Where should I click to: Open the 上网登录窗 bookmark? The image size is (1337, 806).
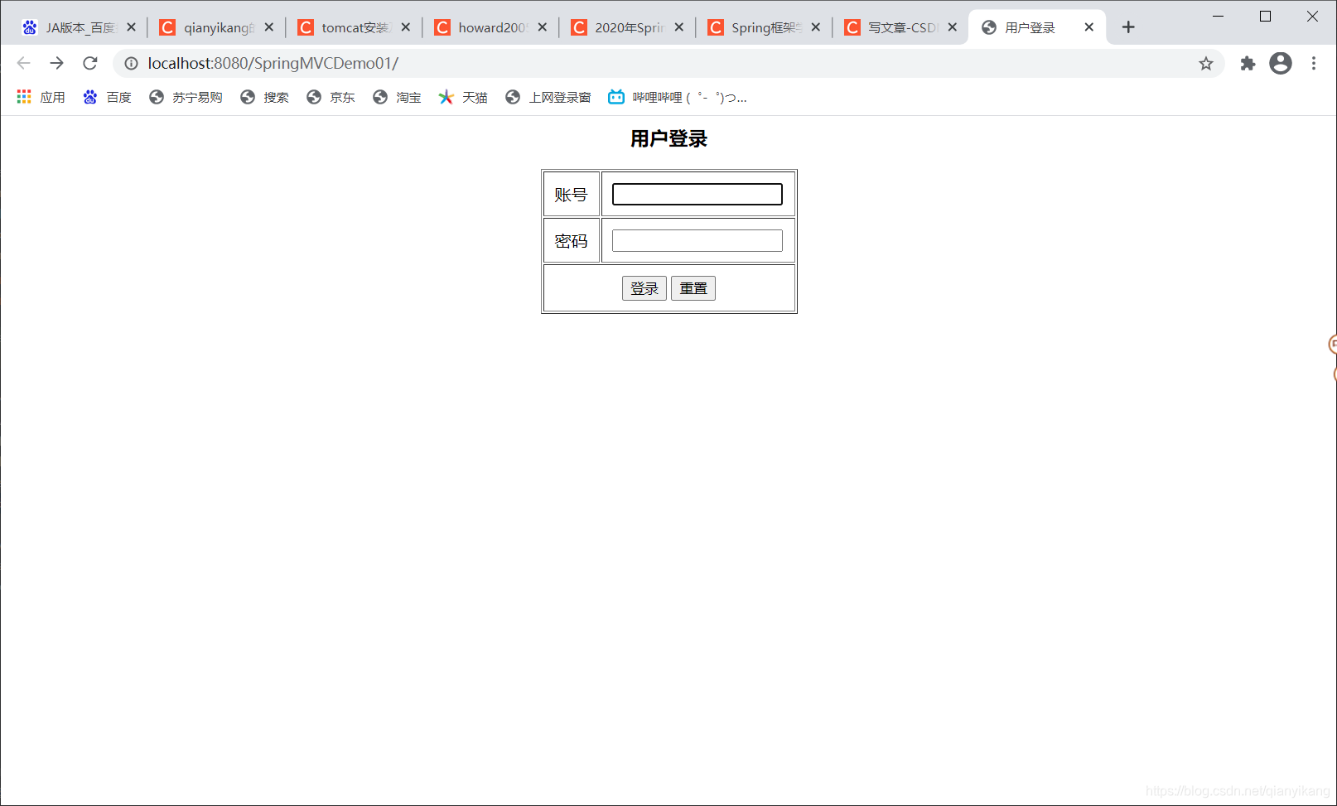(548, 97)
